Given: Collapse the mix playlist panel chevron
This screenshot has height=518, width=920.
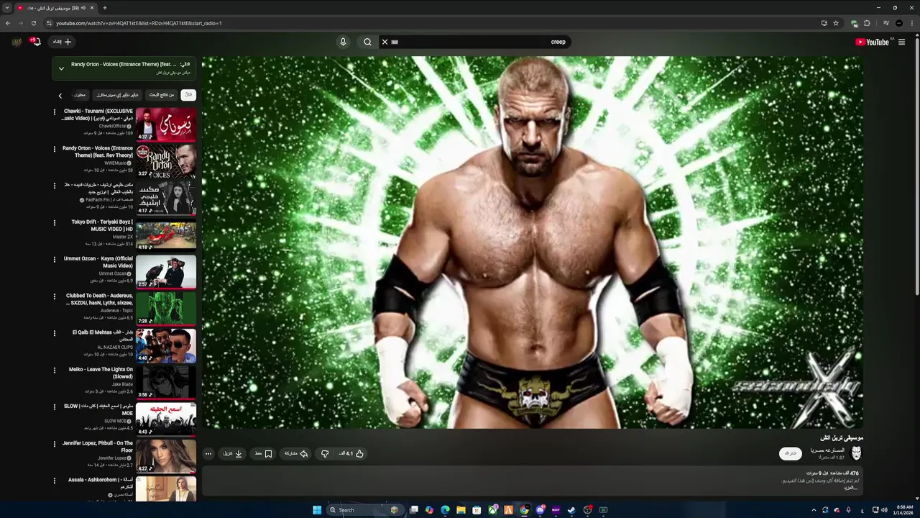Looking at the screenshot, I should (x=61, y=68).
